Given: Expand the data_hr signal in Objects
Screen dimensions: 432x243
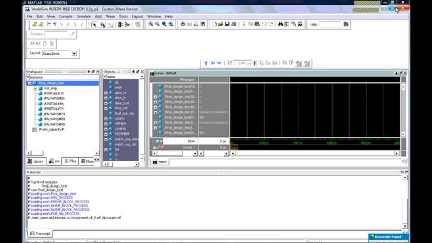Looking at the screenshot, I should pos(106,93).
